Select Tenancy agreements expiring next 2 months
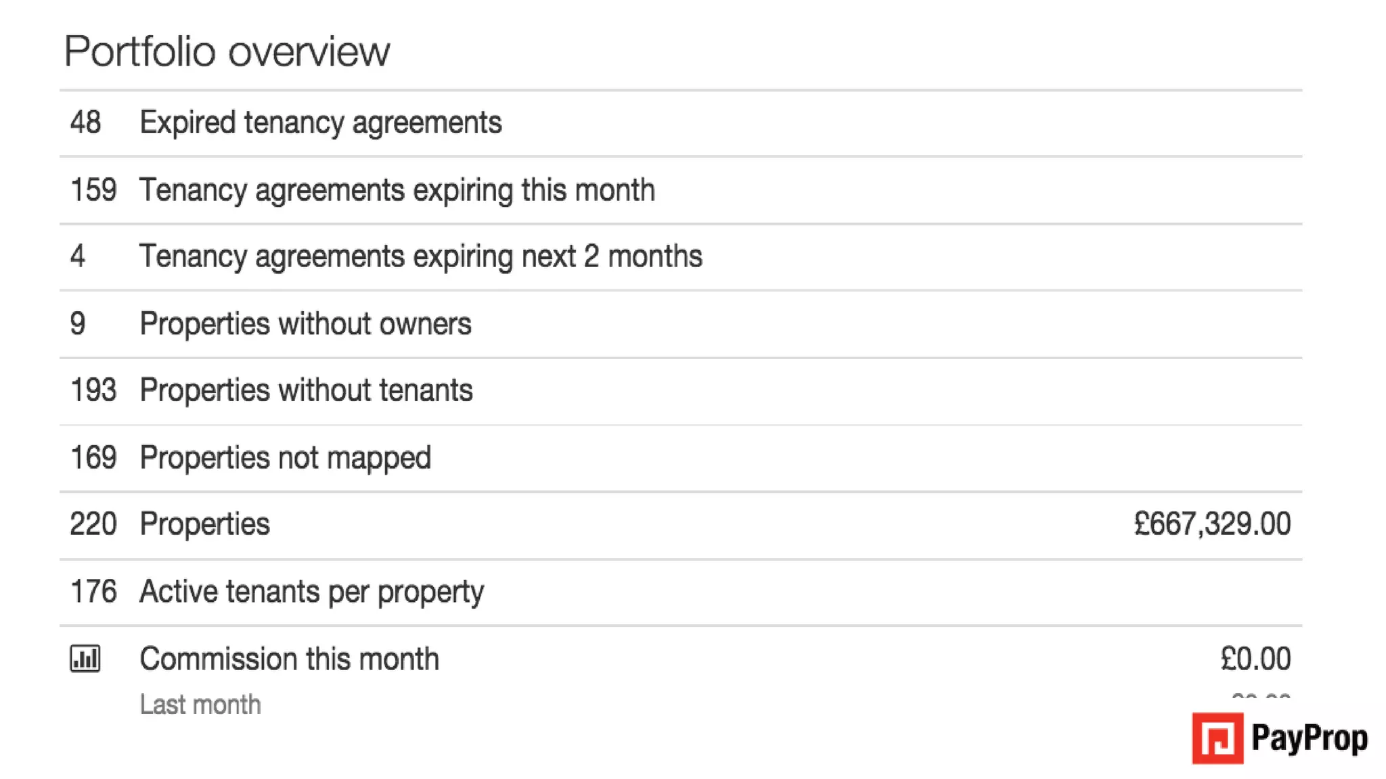1386x779 pixels. (681, 257)
